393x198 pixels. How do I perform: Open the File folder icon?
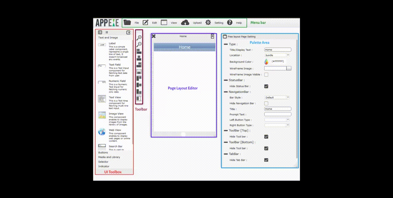tap(127, 22)
